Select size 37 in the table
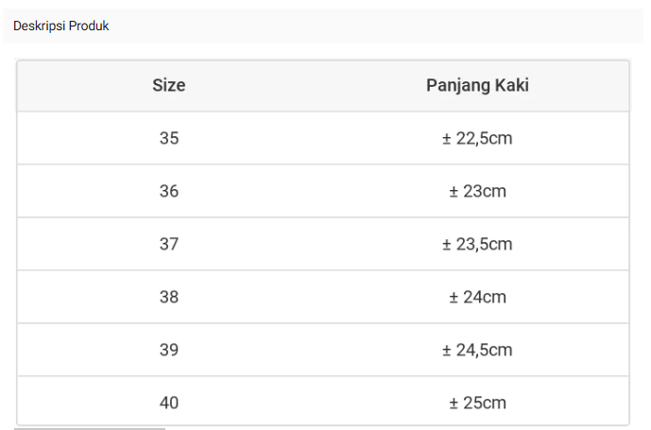The image size is (651, 430). pos(169,245)
